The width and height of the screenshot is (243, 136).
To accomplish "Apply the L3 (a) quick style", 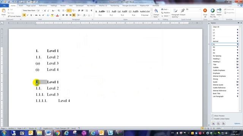I will pos(122,13).
